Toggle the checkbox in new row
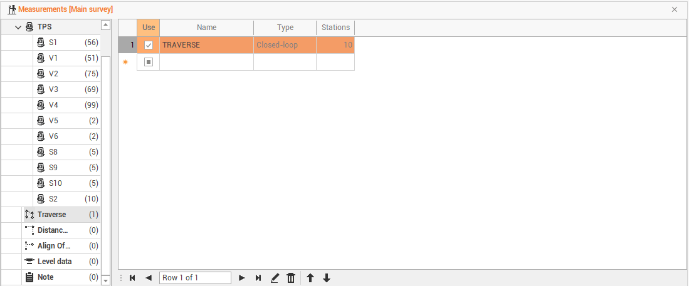This screenshot has height=286, width=689. (x=149, y=62)
